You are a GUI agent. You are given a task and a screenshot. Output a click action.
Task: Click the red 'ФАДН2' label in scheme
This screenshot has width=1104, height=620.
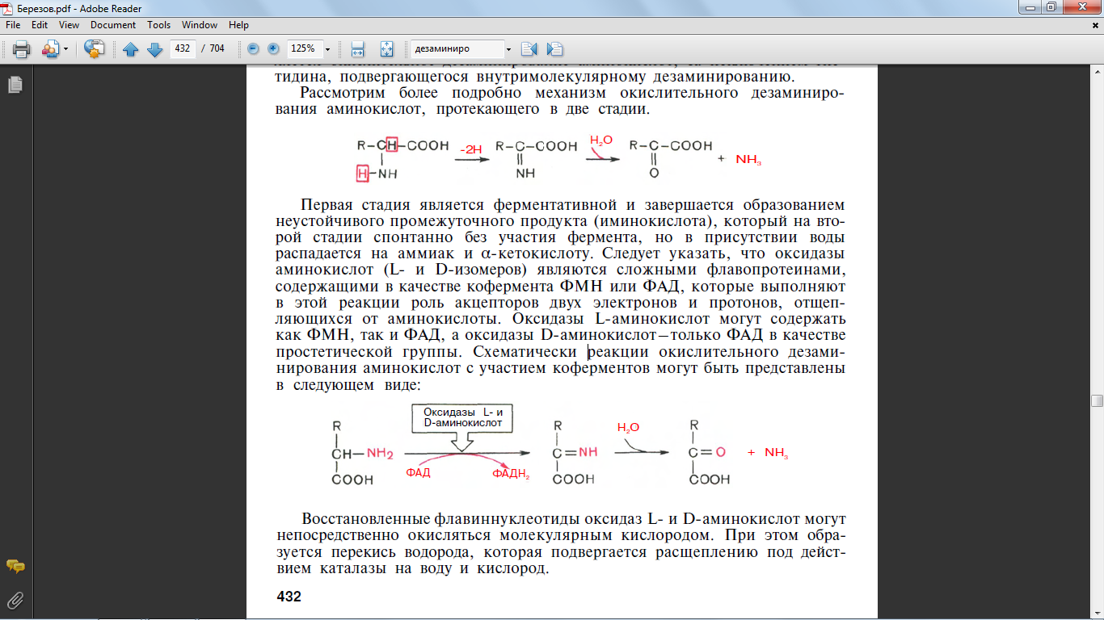tap(510, 474)
